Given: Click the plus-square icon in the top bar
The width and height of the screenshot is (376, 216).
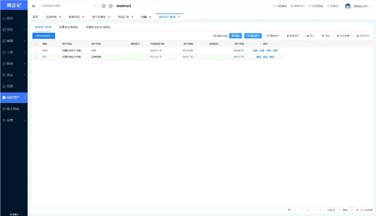Looking at the screenshot, I should [103, 6].
